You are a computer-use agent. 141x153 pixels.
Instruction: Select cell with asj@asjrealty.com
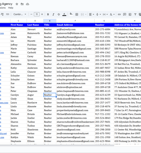(75, 29)
